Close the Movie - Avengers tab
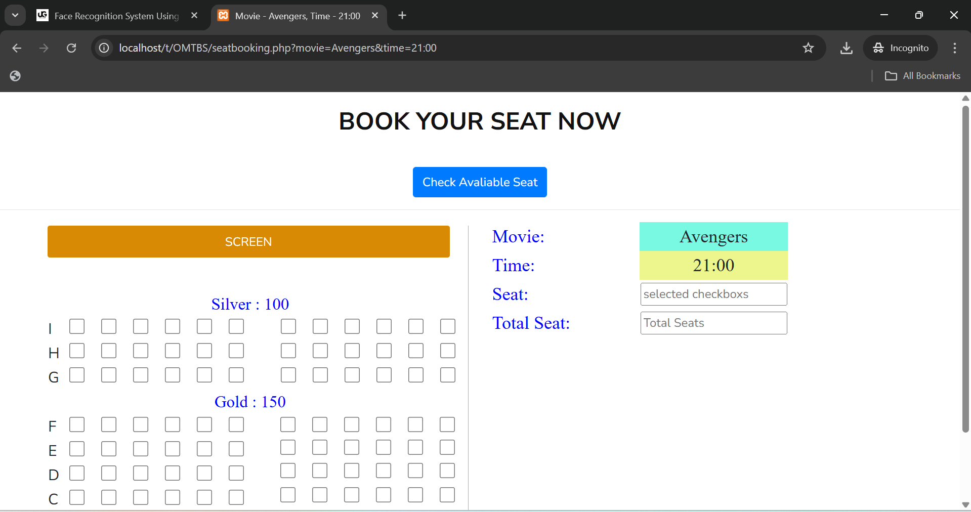Viewport: 971px width, 512px height. (375, 16)
